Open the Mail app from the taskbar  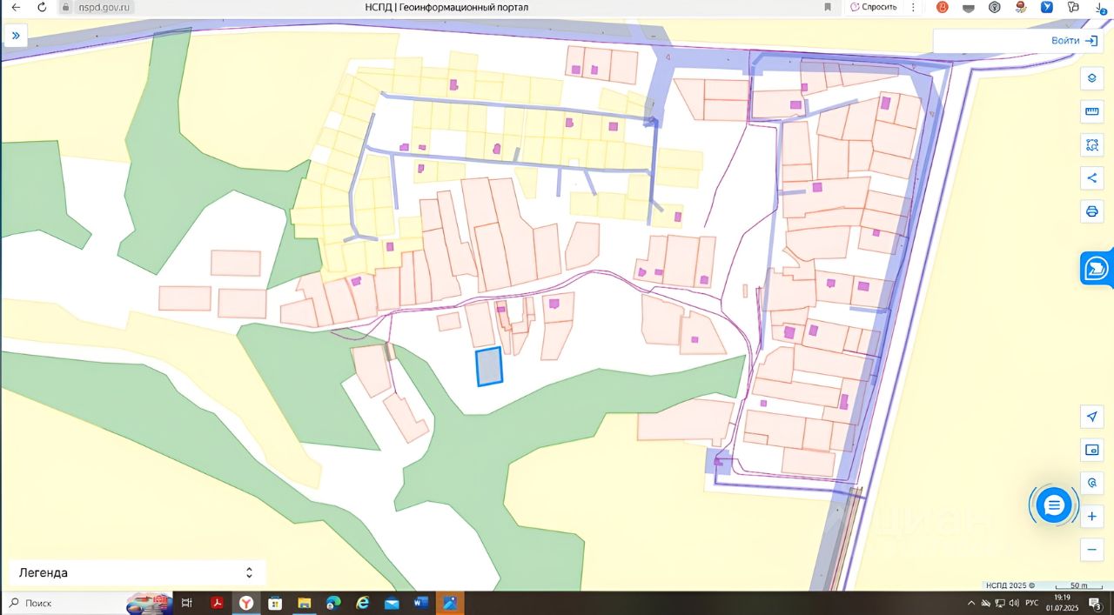coord(392,603)
